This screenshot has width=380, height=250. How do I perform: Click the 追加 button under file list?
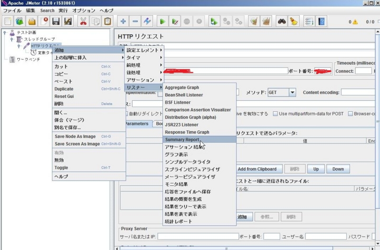(x=244, y=217)
